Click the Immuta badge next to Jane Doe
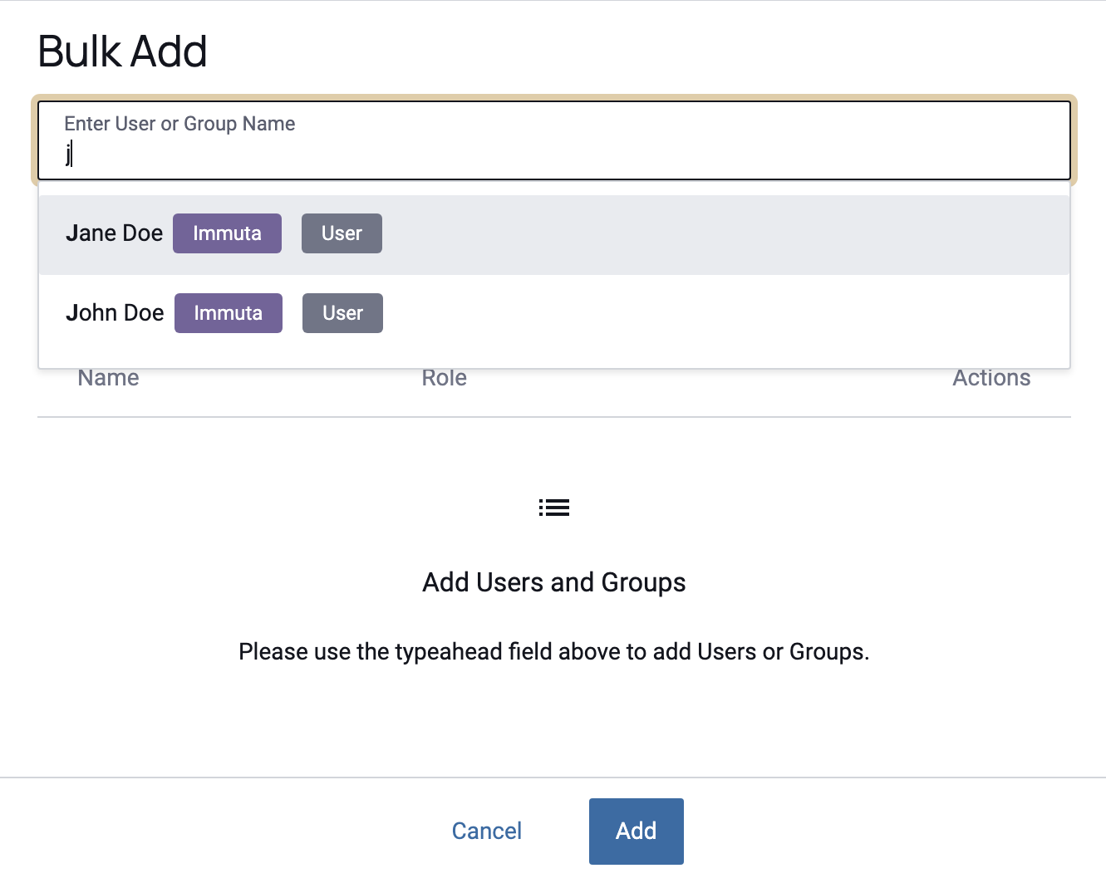This screenshot has width=1106, height=883. [227, 233]
